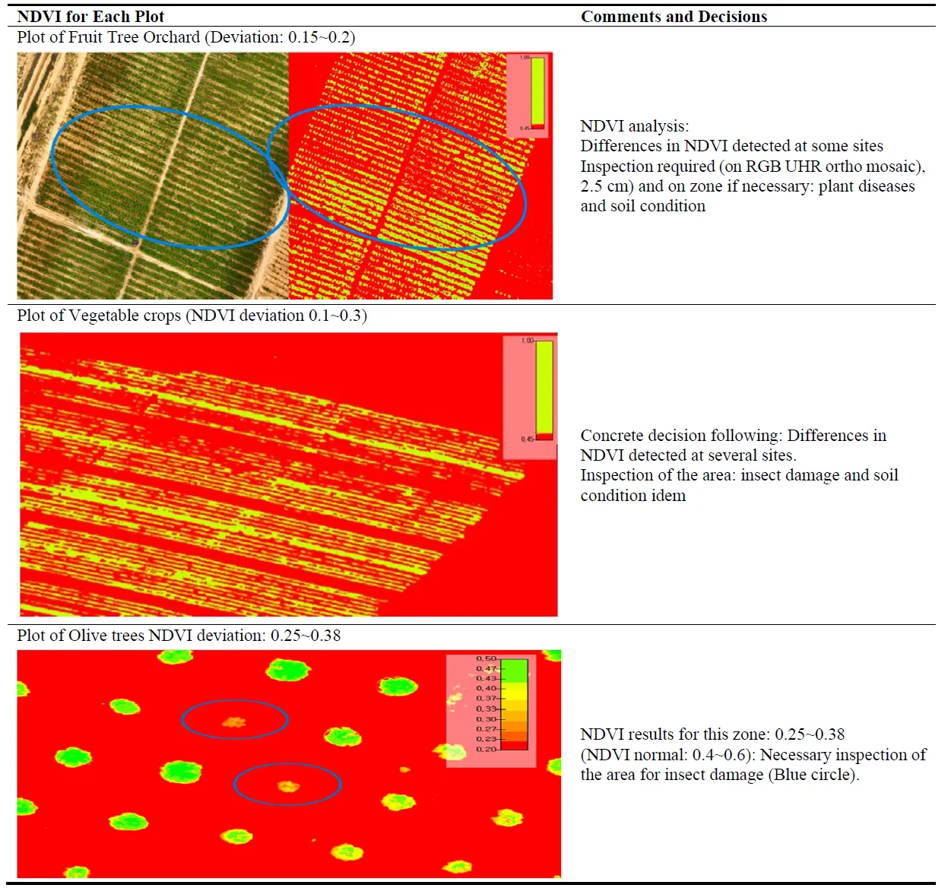Click the "NDVI for Each Plot" column header

(90, 17)
